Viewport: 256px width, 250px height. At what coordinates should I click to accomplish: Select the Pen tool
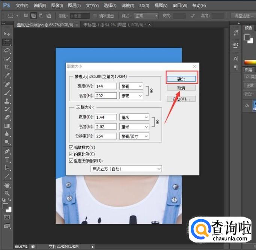tap(7, 151)
